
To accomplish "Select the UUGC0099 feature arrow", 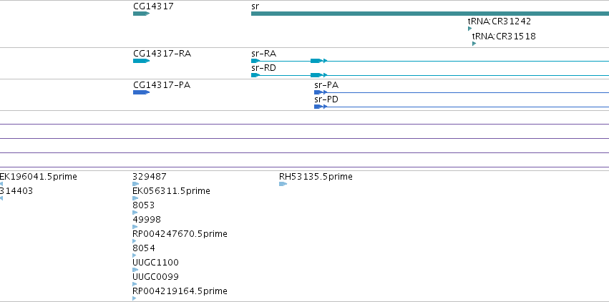I will pyautogui.click(x=135, y=284).
